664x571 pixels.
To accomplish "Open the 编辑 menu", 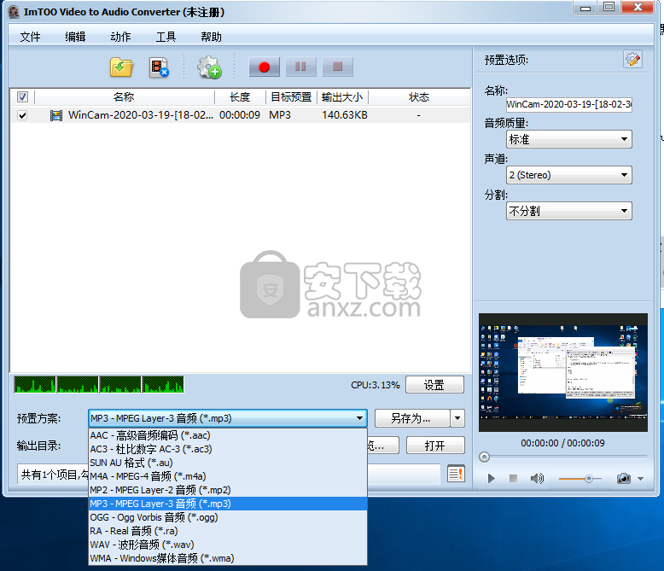I will (x=75, y=37).
